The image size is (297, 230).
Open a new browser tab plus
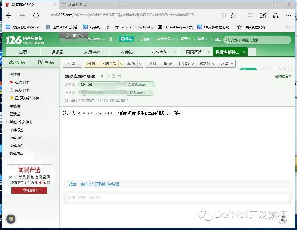121,5
